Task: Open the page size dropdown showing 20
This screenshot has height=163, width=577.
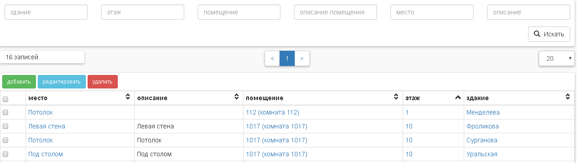Action: coord(556,58)
